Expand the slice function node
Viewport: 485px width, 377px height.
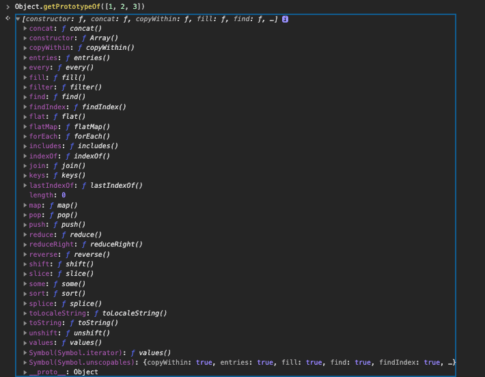click(25, 274)
